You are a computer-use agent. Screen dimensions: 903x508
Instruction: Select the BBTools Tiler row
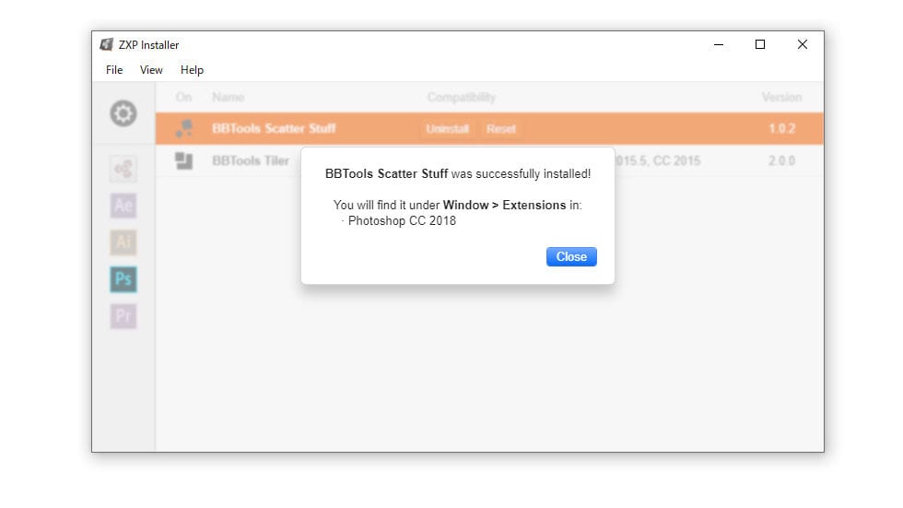coord(251,160)
